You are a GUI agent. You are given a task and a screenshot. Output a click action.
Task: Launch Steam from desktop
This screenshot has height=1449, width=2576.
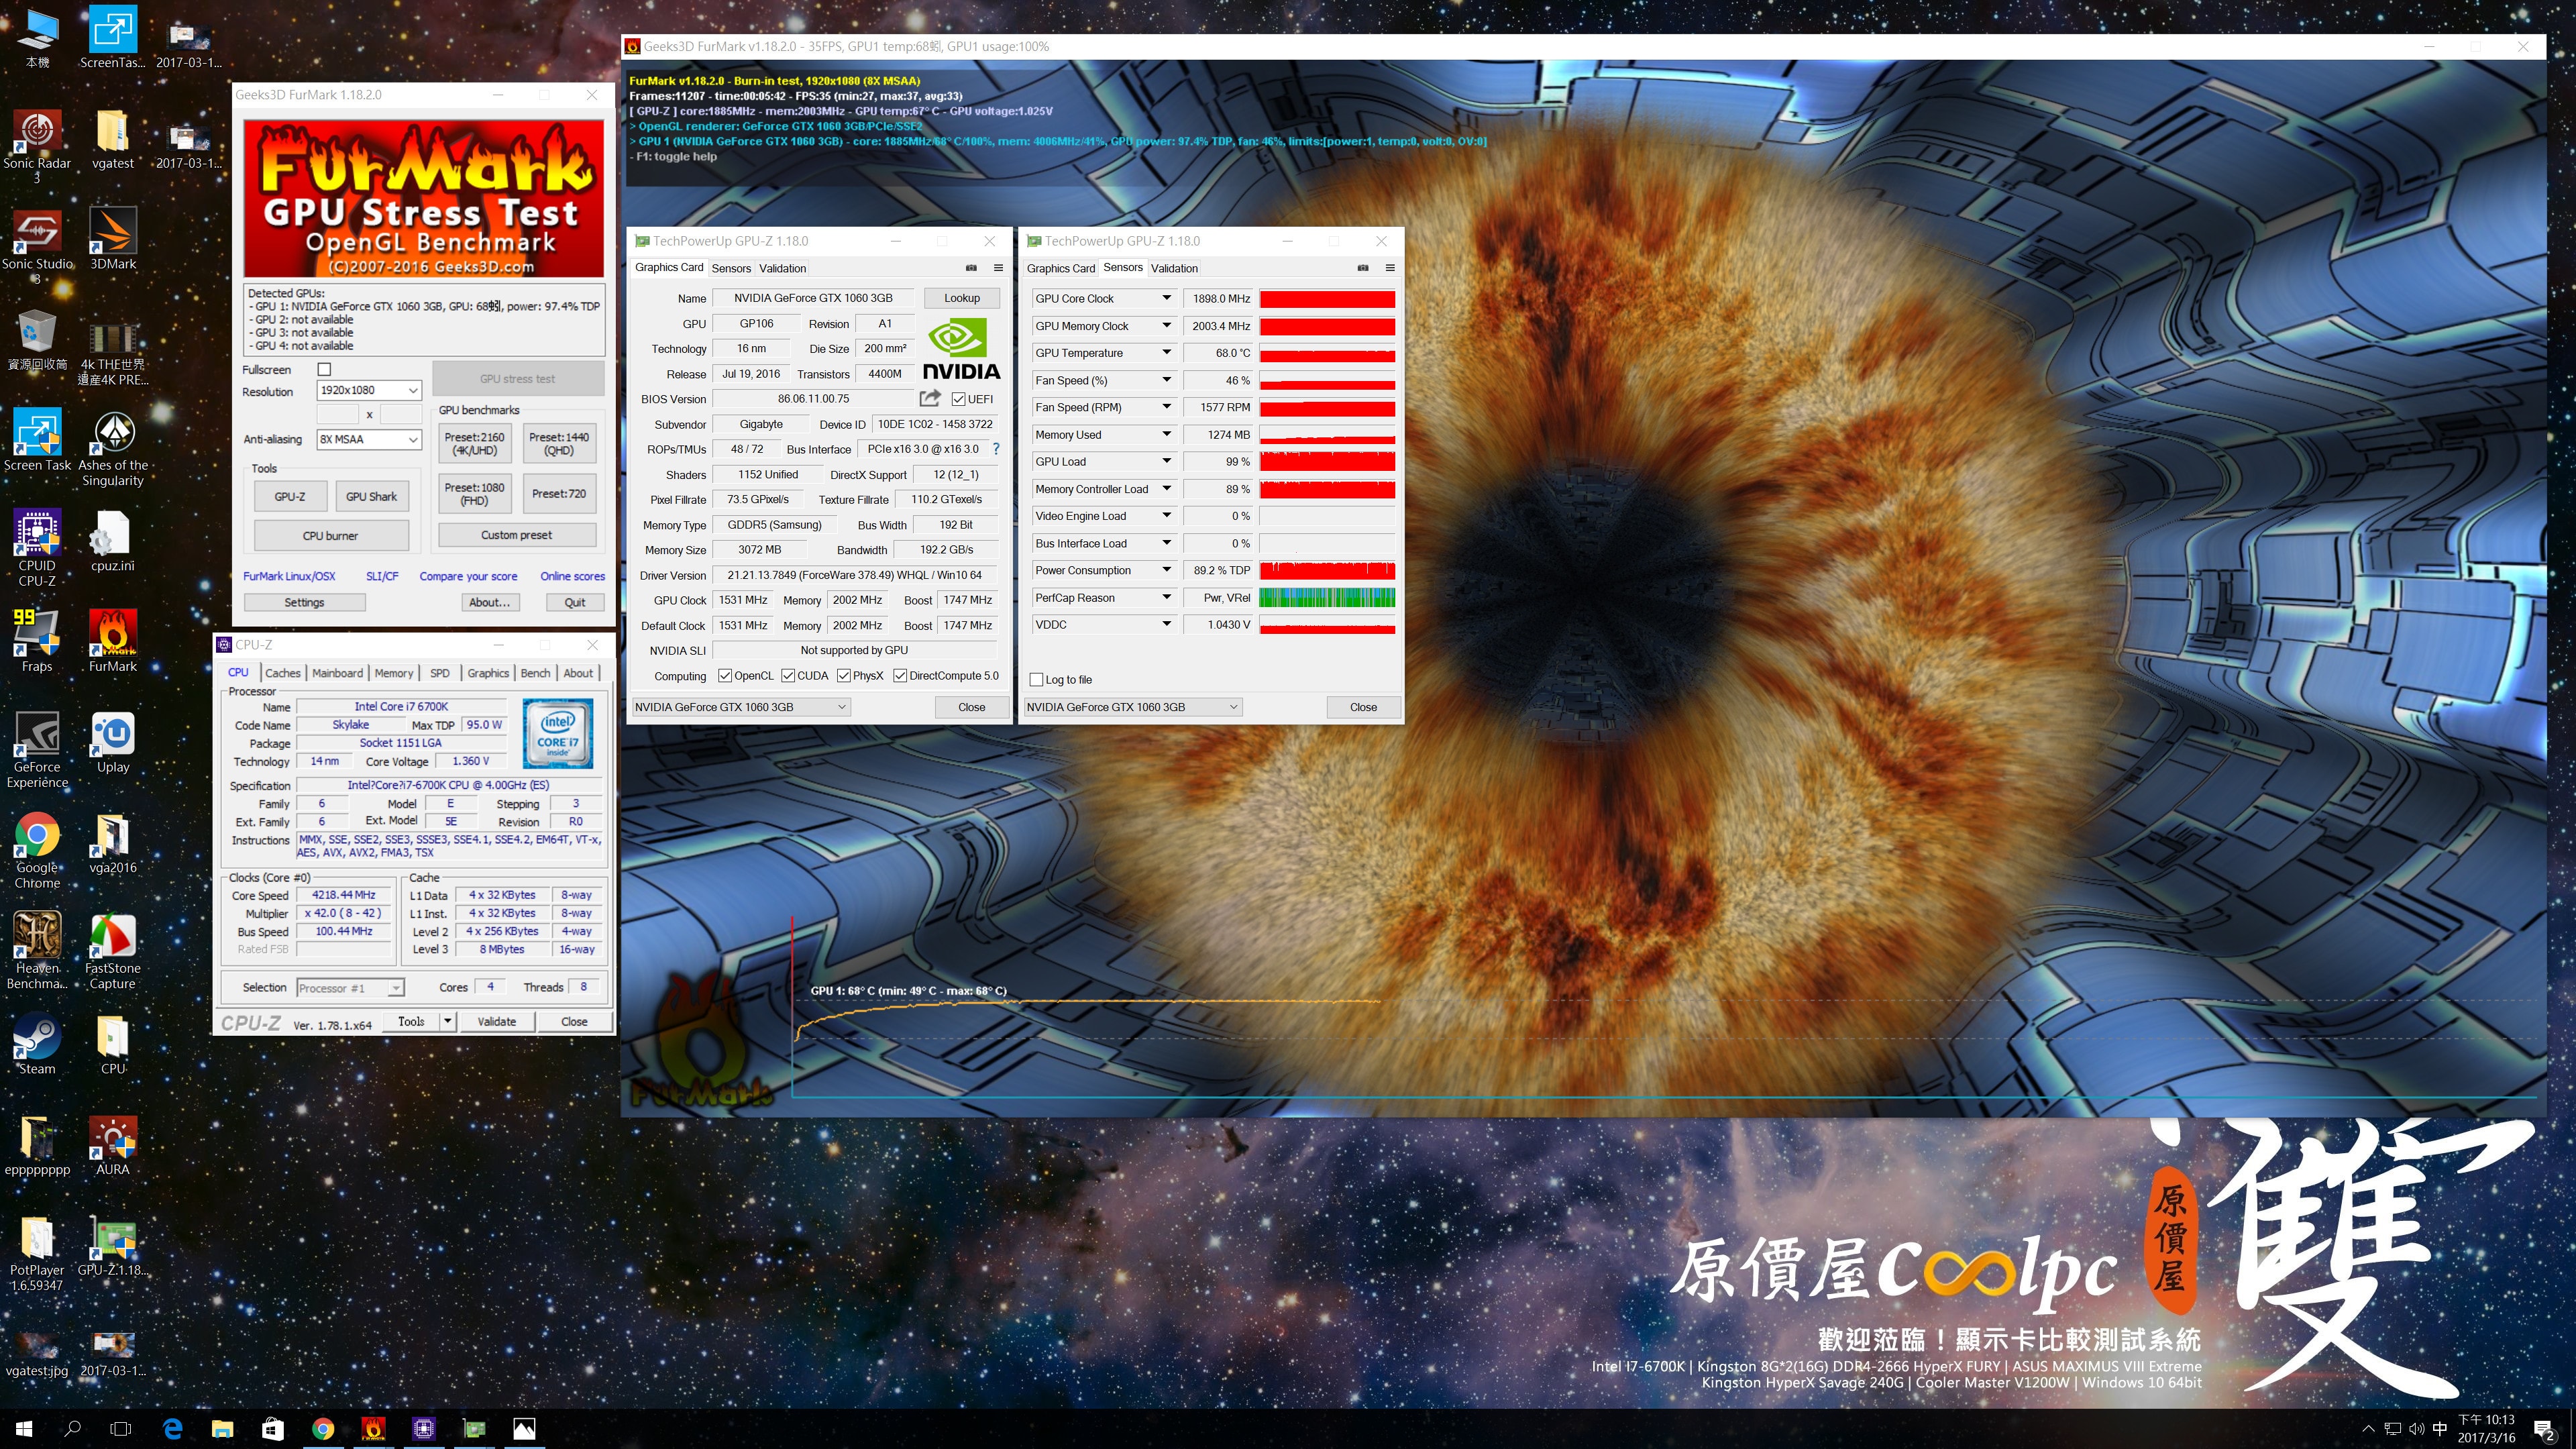pos(37,1044)
